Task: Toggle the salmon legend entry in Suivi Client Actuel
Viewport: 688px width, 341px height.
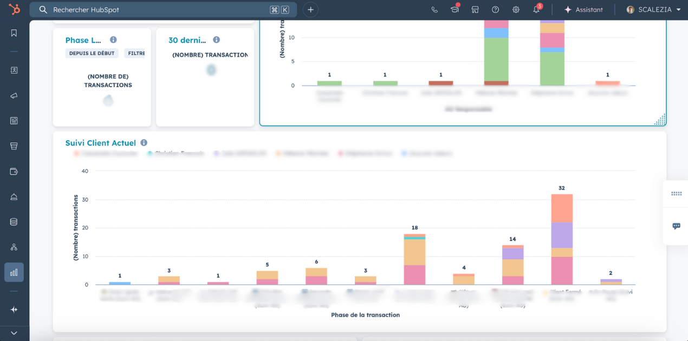Action: pos(106,154)
